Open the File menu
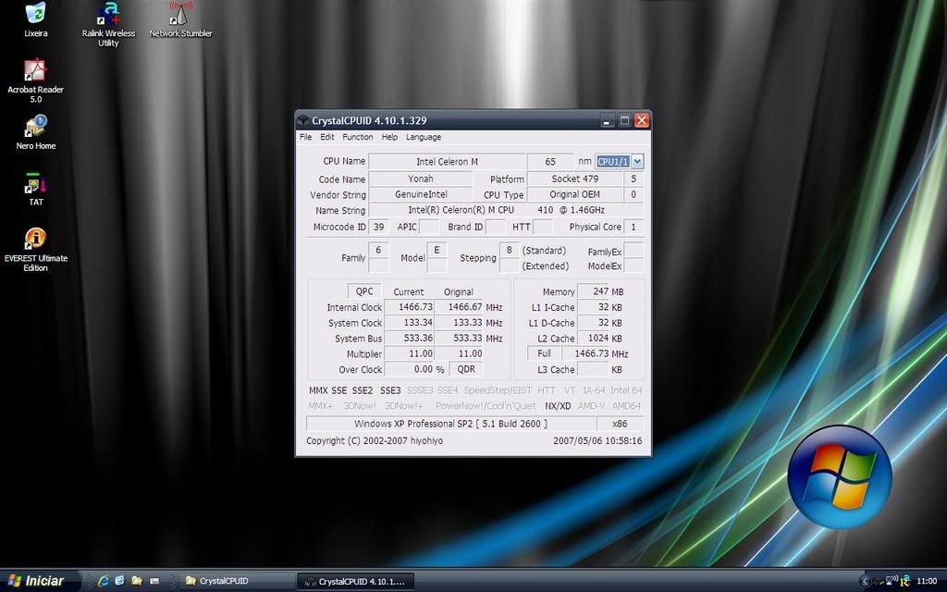The width and height of the screenshot is (947, 592). pos(305,137)
